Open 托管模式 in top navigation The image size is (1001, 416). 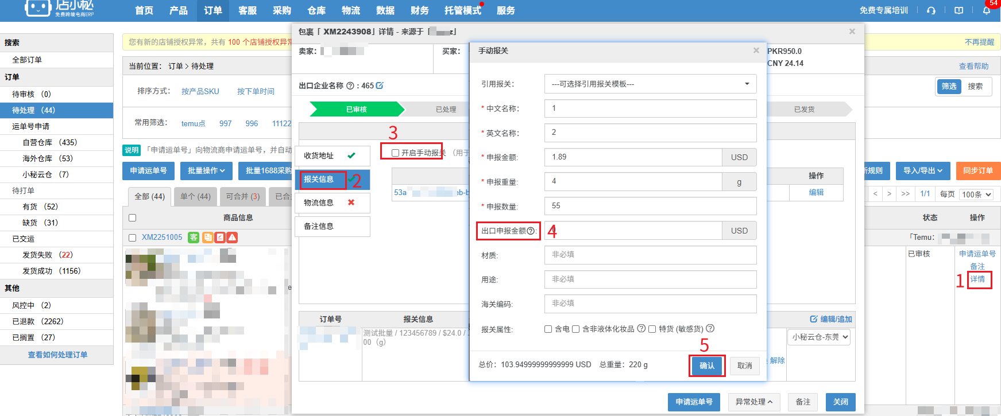pos(463,10)
